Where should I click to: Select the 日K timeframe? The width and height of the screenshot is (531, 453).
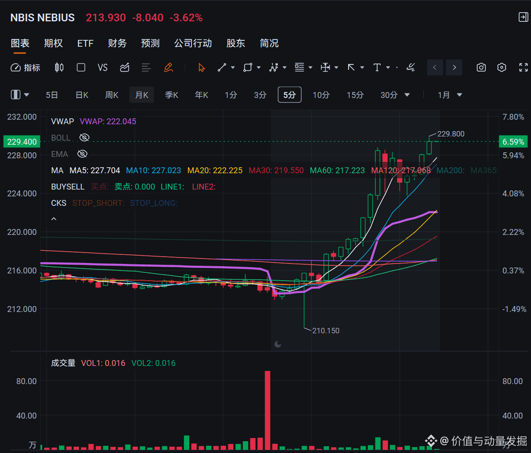pos(82,95)
